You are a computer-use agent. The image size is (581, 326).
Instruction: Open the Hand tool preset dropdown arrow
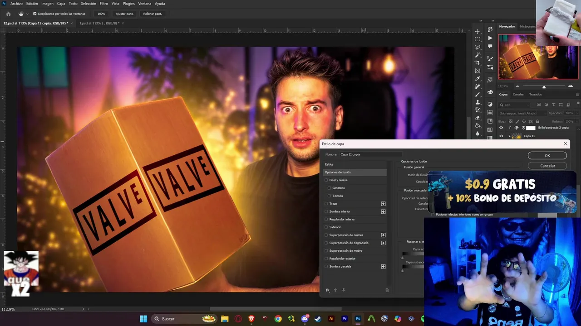[27, 14]
